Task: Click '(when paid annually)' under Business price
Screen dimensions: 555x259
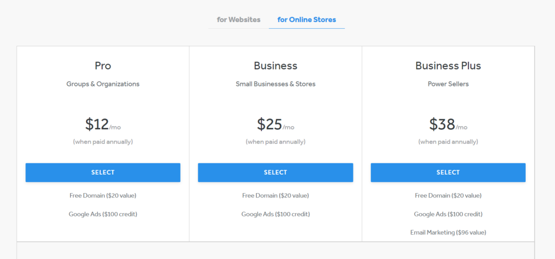Action: (275, 142)
